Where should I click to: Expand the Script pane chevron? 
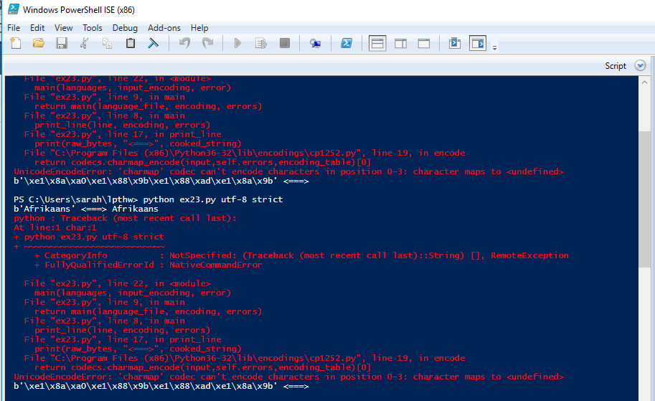coord(640,65)
